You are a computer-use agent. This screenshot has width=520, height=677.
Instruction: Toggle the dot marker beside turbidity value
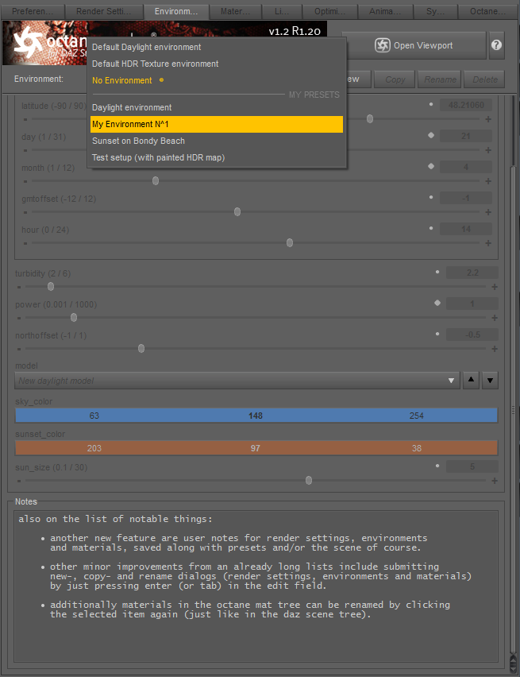pos(437,272)
